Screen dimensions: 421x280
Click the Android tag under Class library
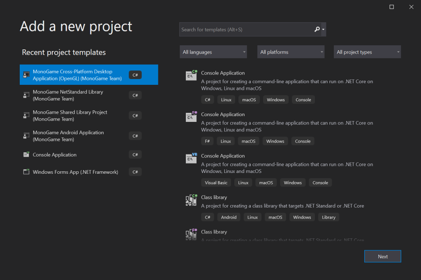(229, 217)
